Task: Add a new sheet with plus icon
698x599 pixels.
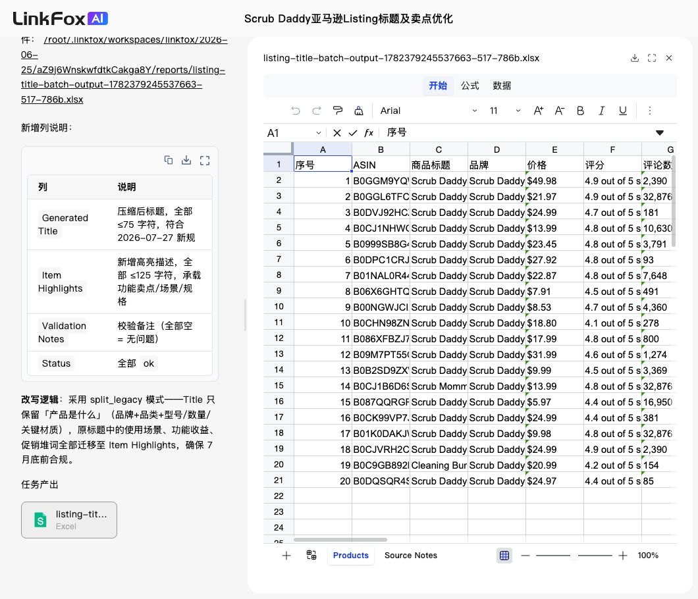Action: click(286, 555)
